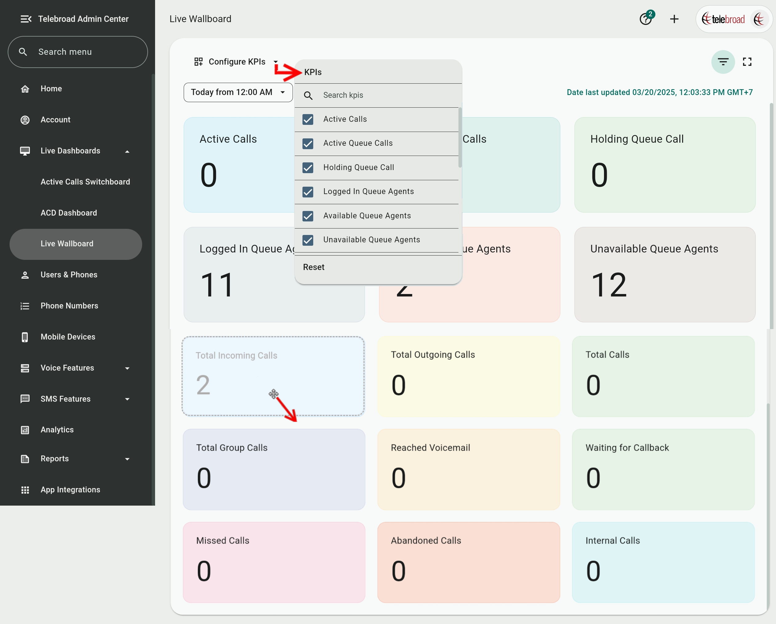This screenshot has width=776, height=624.
Task: Click the help icon with badge 2
Action: click(x=645, y=19)
